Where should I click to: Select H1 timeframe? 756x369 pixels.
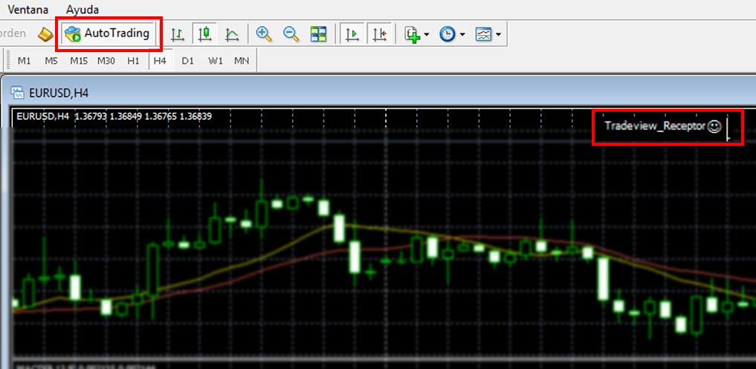pyautogui.click(x=133, y=61)
